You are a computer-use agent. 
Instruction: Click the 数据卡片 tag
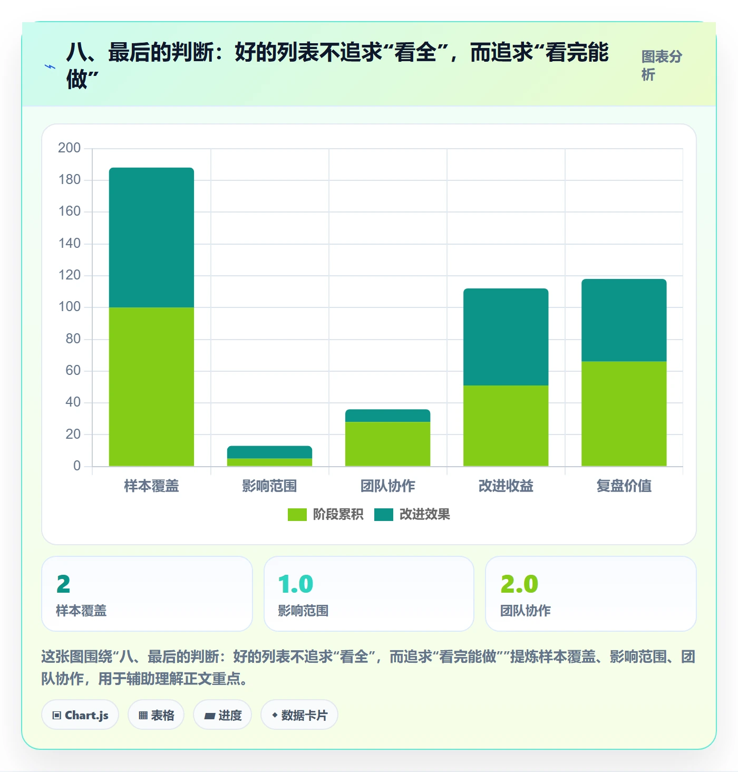[x=299, y=715]
